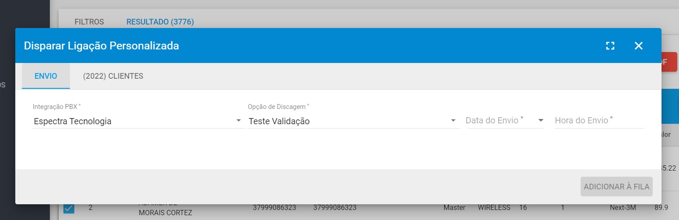The image size is (679, 220).
Task: Toggle the checkbox for row 2
Action: (69, 208)
